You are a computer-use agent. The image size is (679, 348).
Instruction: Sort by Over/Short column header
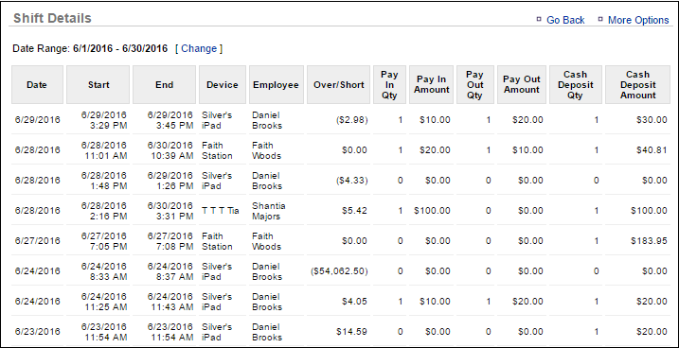click(x=339, y=85)
